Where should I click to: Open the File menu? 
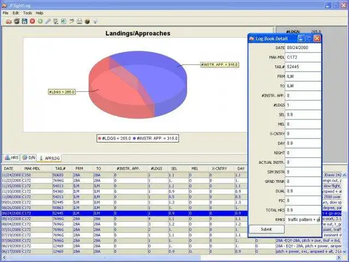(5, 13)
